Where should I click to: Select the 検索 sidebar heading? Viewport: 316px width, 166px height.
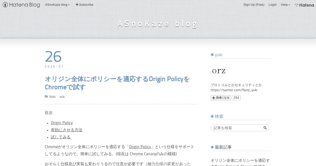(219, 116)
